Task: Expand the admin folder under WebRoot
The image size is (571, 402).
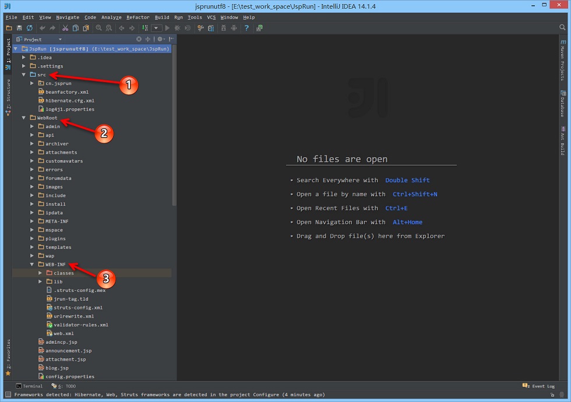Action: coord(32,126)
